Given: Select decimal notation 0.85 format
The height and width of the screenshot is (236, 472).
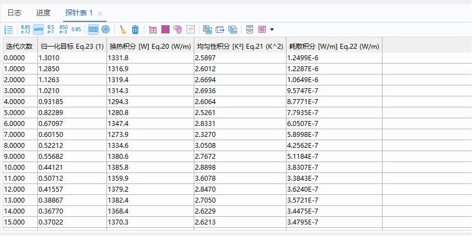Looking at the screenshot, I should 76,30.
